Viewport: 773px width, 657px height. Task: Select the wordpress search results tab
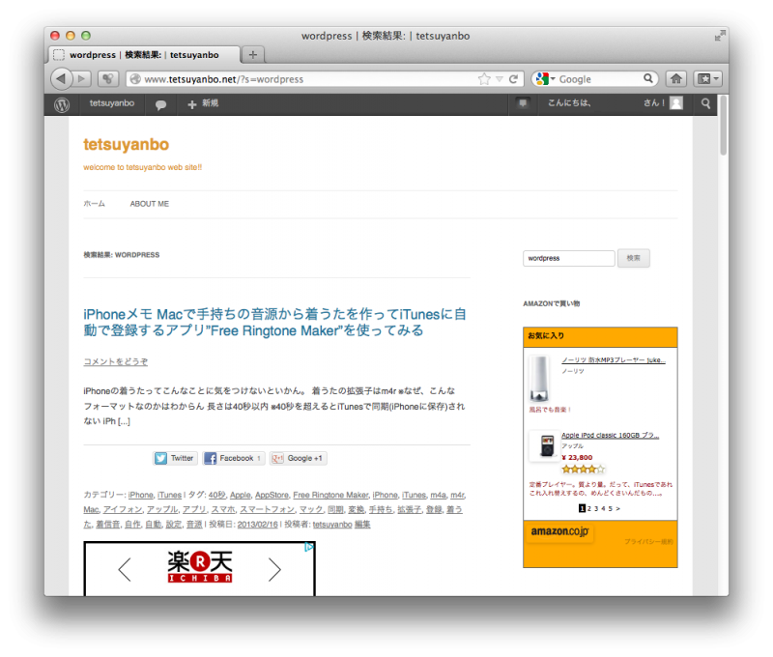[x=144, y=55]
